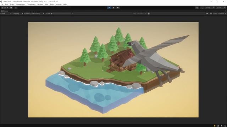Click the game viewport rendering area
The height and width of the screenshot is (127, 227).
point(113,70)
